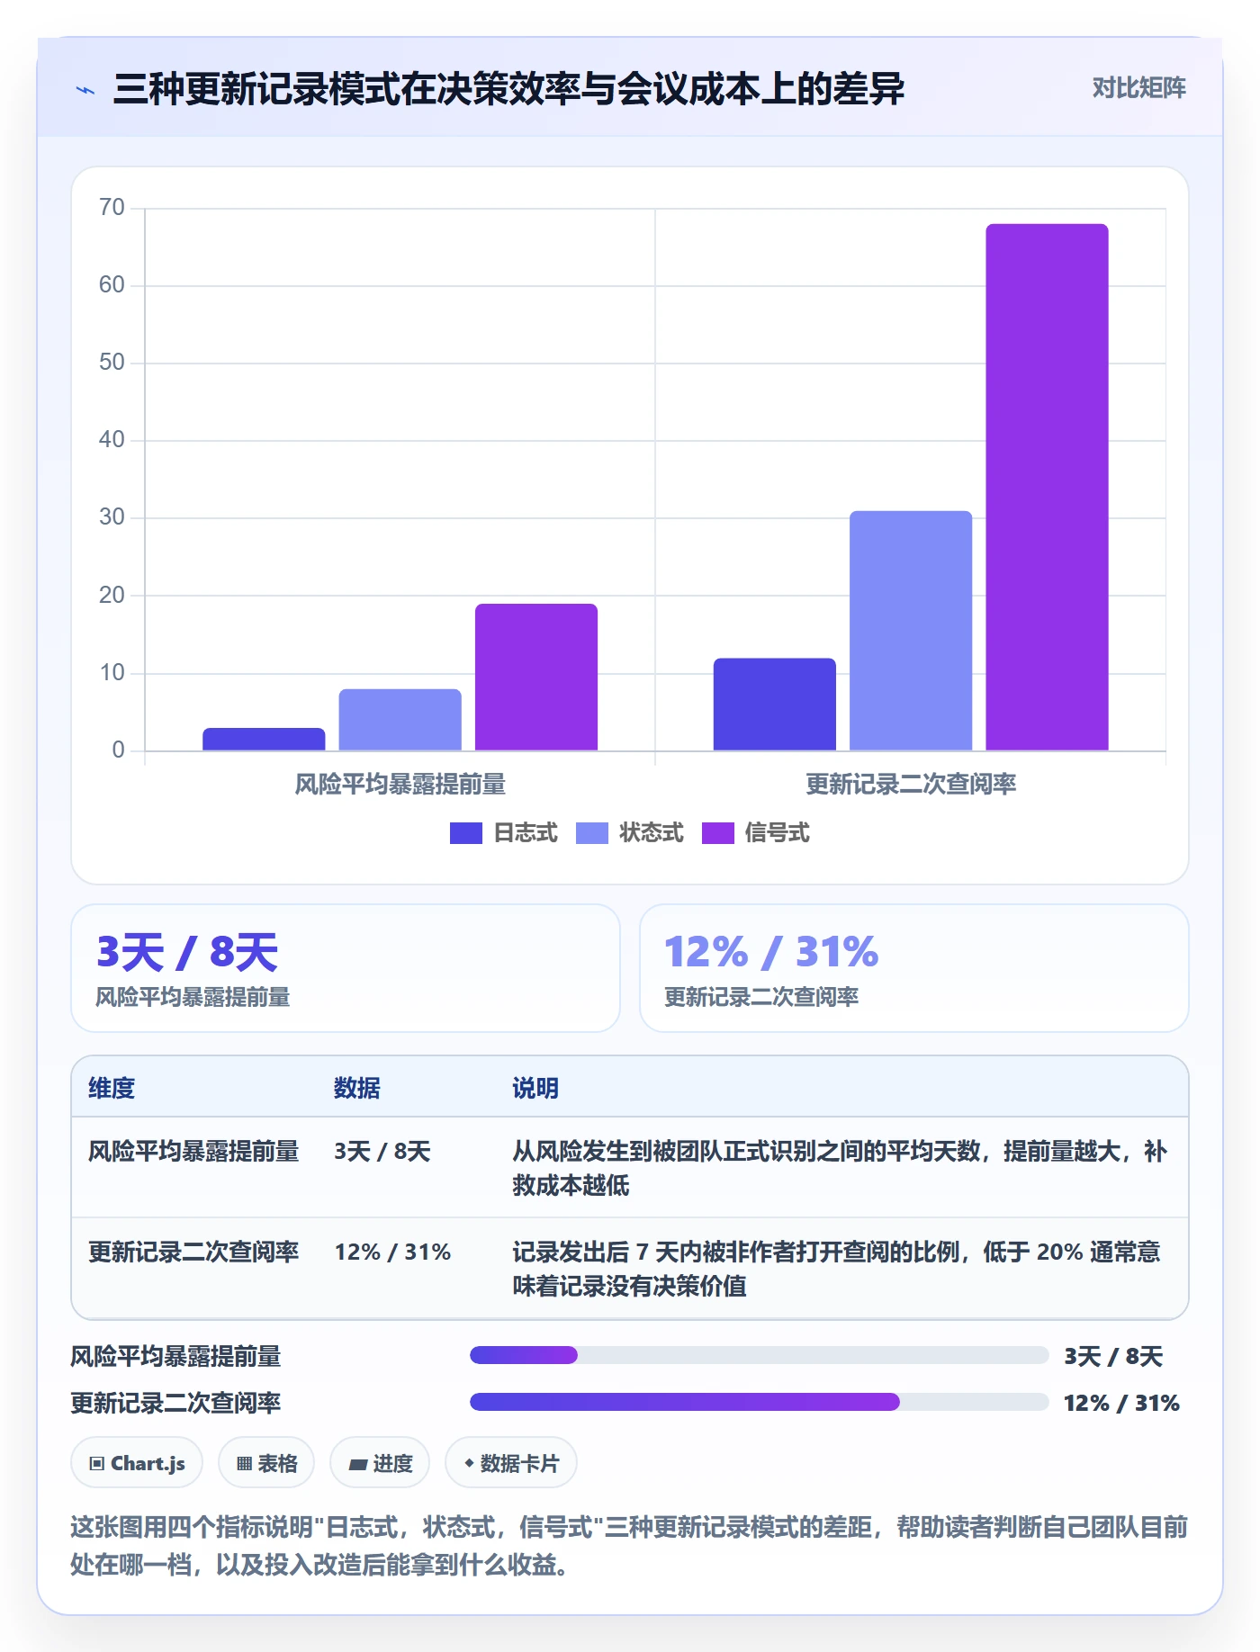Image resolution: width=1260 pixels, height=1652 pixels.
Task: Click the 维度 table column header
Action: (112, 1088)
